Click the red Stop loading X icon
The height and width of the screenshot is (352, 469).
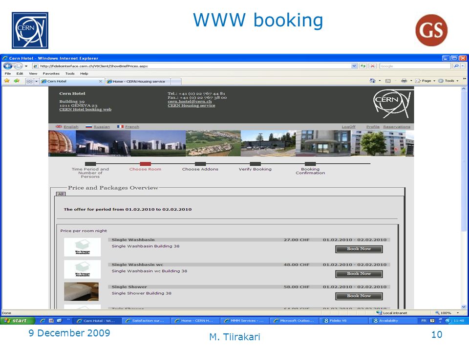pos(372,66)
